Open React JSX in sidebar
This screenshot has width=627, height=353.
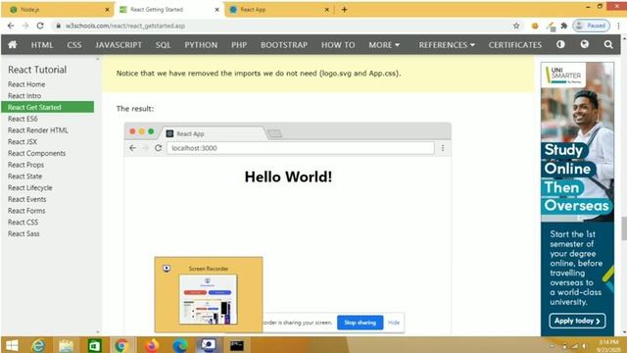pos(23,141)
